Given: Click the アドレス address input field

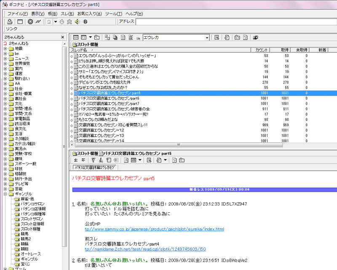Looking at the screenshot, I should pos(236,22).
